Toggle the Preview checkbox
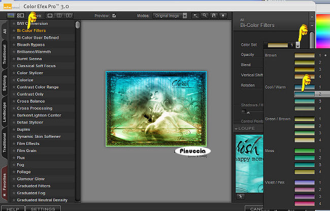The image size is (330, 211). click(114, 16)
